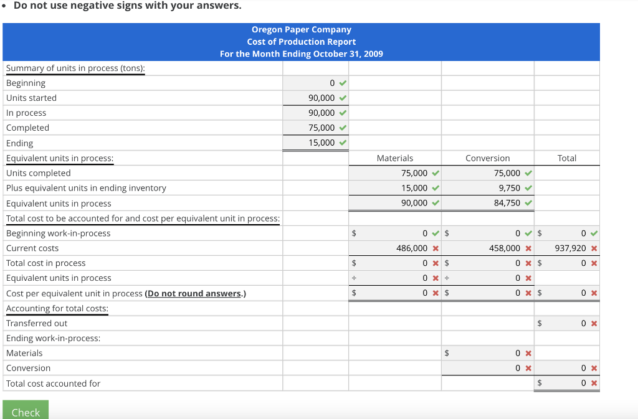Click the 'Oregon Paper Company' report title
The image size is (638, 419).
301,29
